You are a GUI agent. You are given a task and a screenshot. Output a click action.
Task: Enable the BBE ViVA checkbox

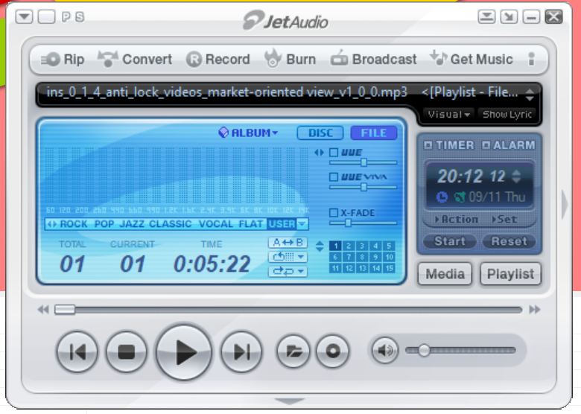334,176
